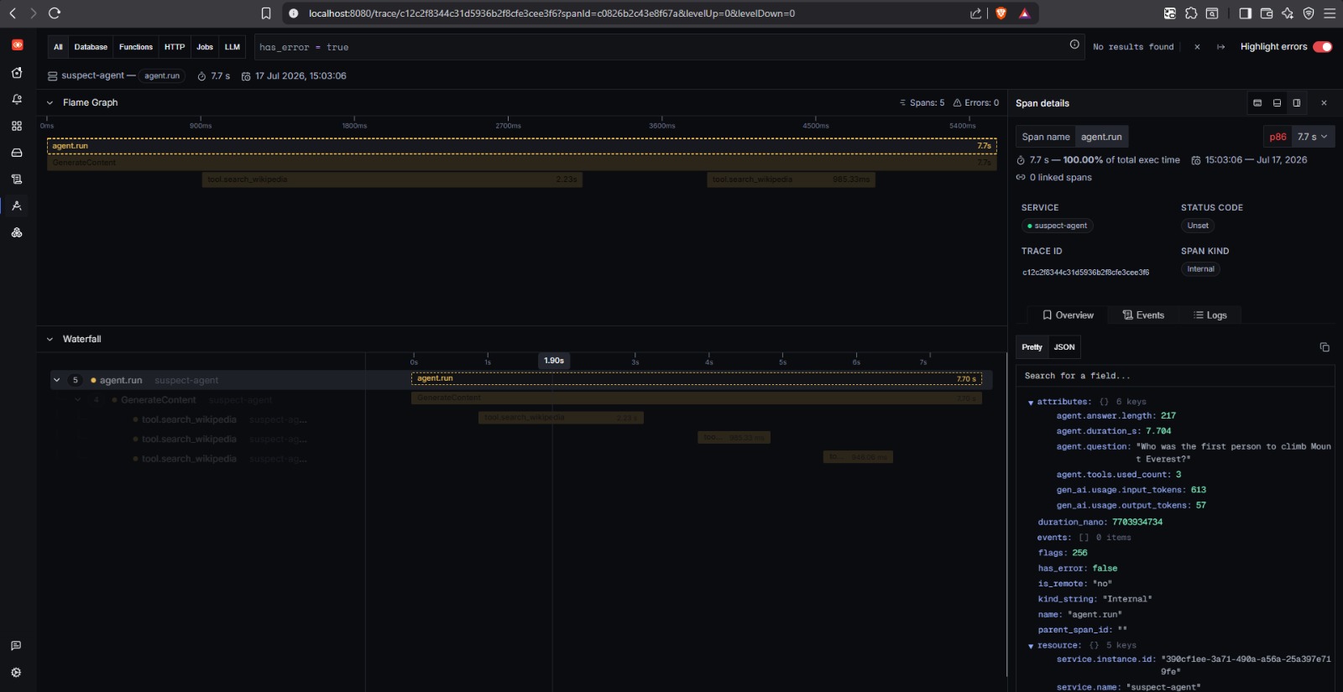Viewport: 1343px width, 692px height.
Task: Click the Unset status code chip
Action: (x=1198, y=226)
